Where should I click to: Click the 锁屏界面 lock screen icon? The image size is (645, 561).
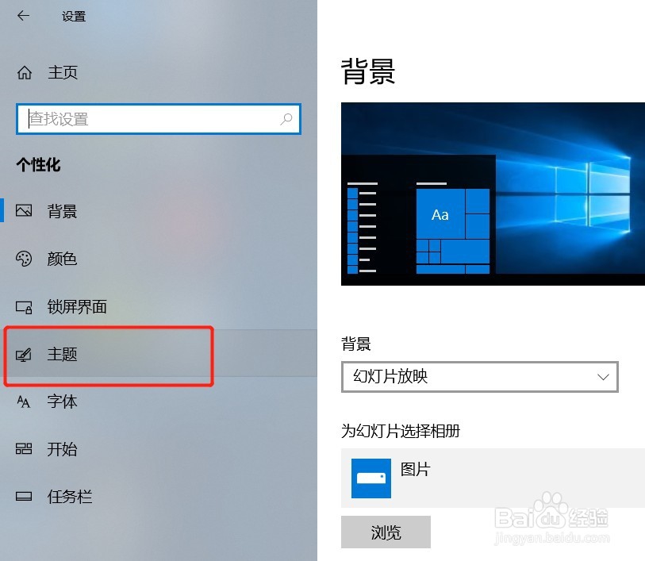(x=24, y=307)
